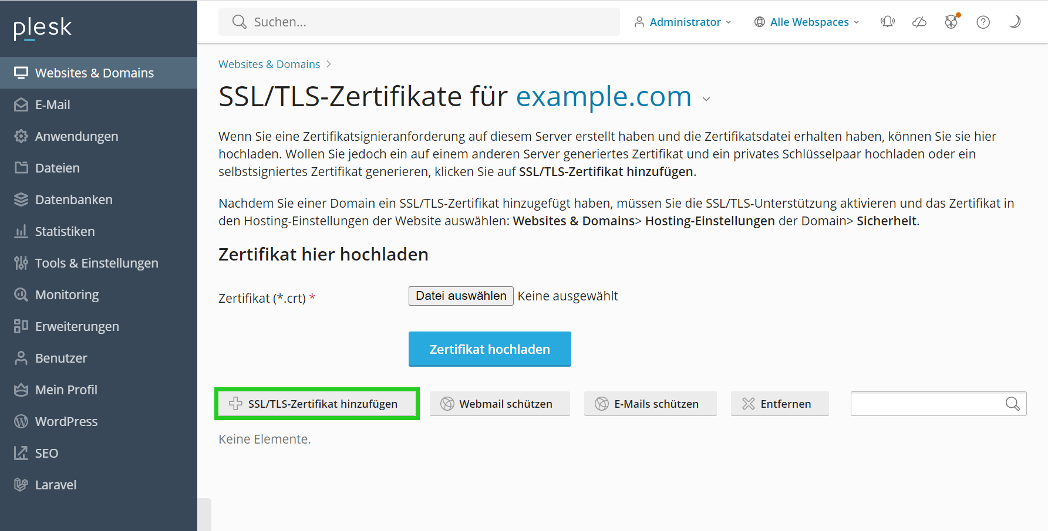
Task: Open Dateien file manager
Action: 99,168
